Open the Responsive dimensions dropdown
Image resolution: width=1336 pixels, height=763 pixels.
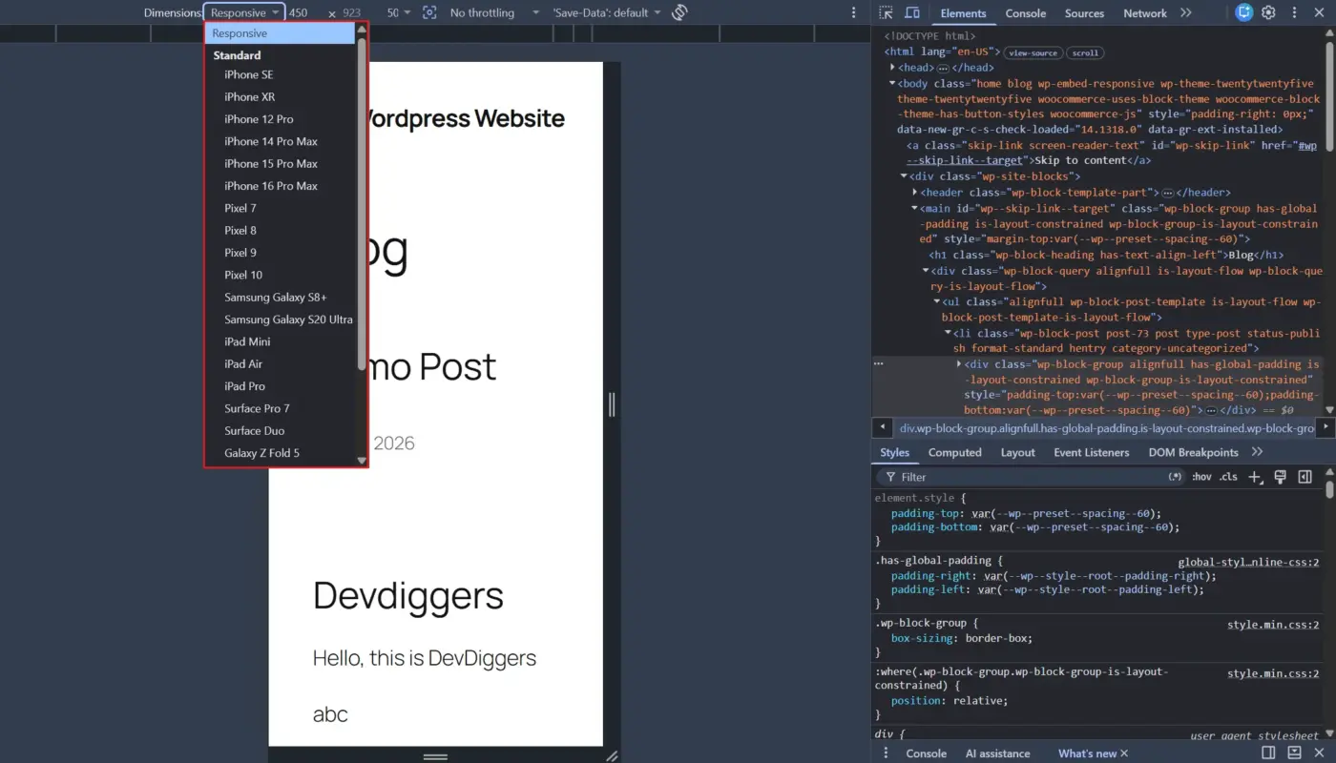(244, 12)
